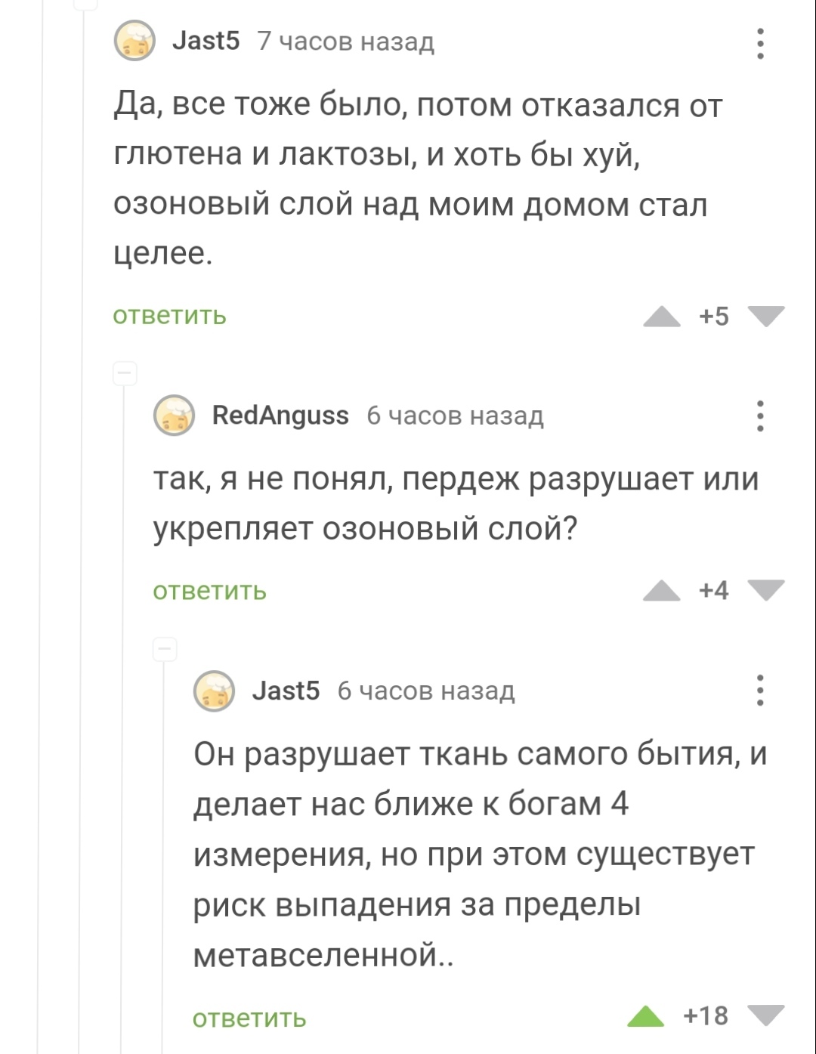Open the three-dot menu on Jast5's reply comment
816x1054 pixels.
click(x=760, y=690)
